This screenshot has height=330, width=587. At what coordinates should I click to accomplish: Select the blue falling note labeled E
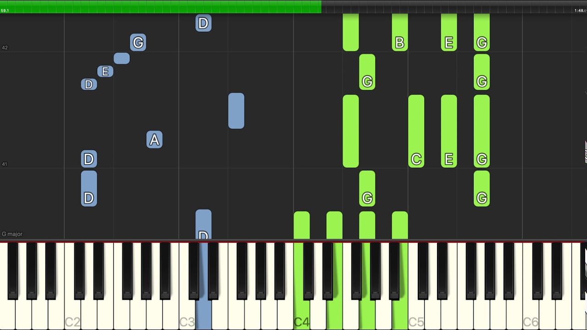105,71
